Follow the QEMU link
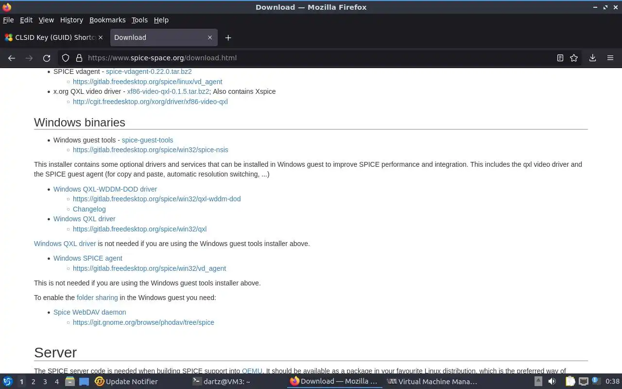The width and height of the screenshot is (622, 389). [252, 371]
